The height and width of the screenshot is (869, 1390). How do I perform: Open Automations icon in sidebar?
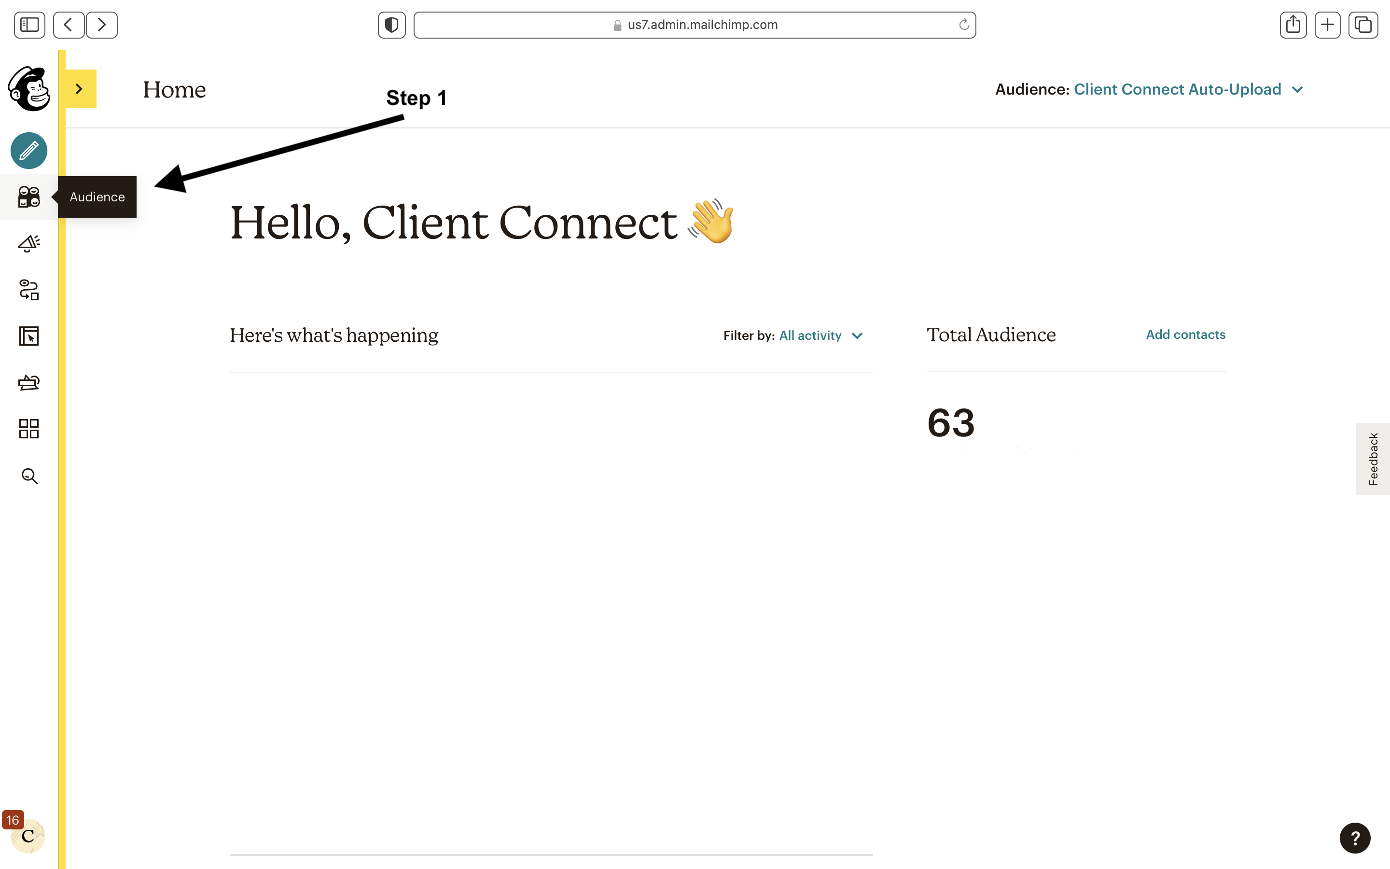[29, 290]
